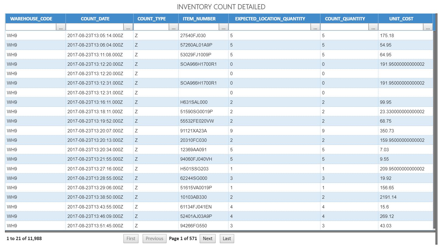Screen dimensions: 443x248
Task: Type in the WAREHOUSE_CODE filter field
Action: point(30,27)
